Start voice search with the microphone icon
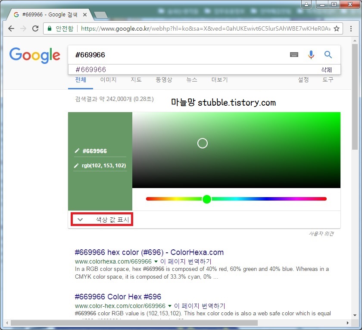The image size is (362, 330). [x=311, y=55]
